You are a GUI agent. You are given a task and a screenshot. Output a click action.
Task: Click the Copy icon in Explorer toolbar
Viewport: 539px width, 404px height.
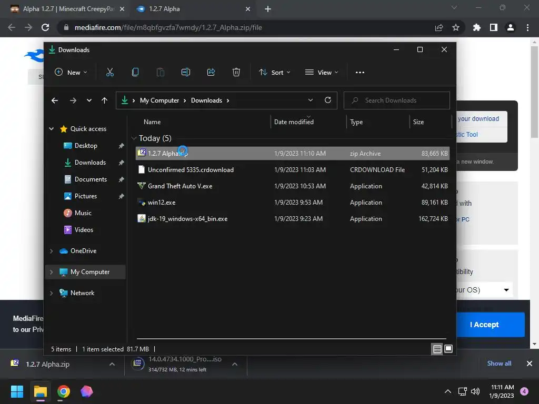135,72
